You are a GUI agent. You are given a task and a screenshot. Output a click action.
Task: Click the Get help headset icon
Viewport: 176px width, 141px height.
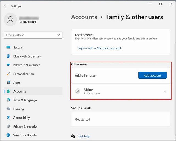coord(73,136)
